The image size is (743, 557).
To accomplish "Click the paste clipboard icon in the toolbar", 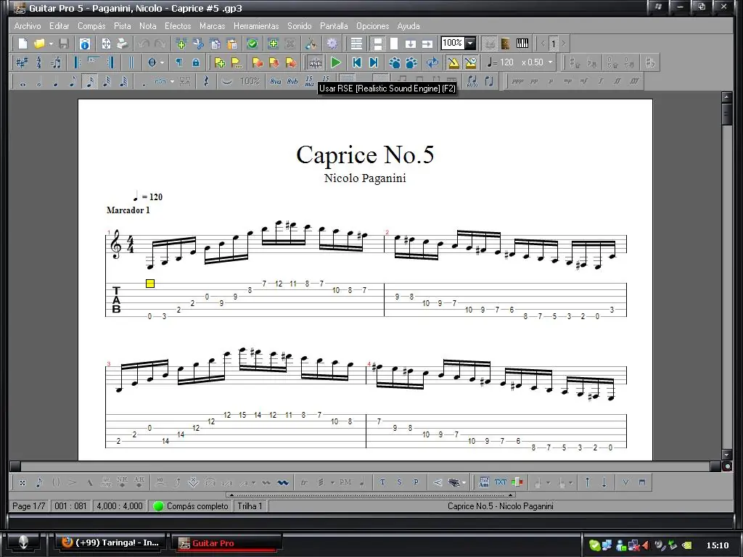I will click(231, 44).
